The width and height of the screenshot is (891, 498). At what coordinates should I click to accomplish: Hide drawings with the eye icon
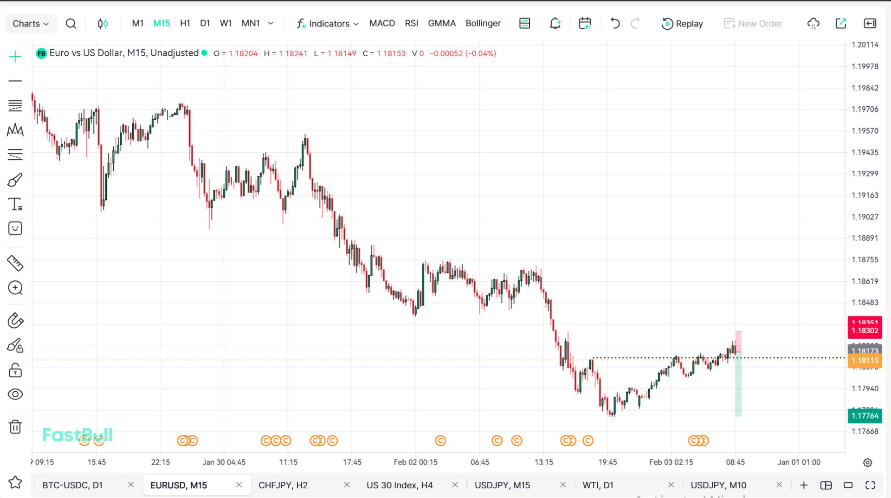15,394
